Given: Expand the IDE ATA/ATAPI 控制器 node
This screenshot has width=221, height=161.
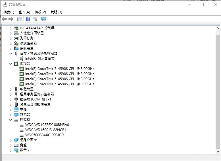Looking at the screenshot, I should pos(11,28).
